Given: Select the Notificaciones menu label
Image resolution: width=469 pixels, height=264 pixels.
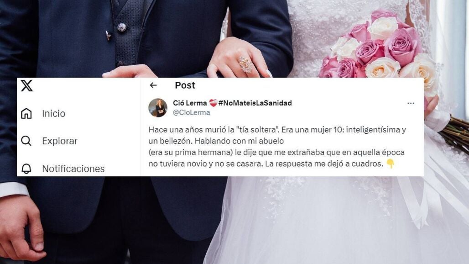Looking at the screenshot, I should click(x=73, y=169).
